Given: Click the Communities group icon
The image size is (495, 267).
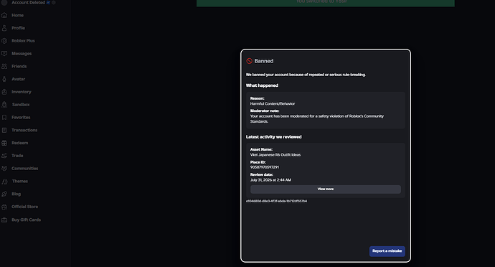Looking at the screenshot, I should click(x=4, y=169).
